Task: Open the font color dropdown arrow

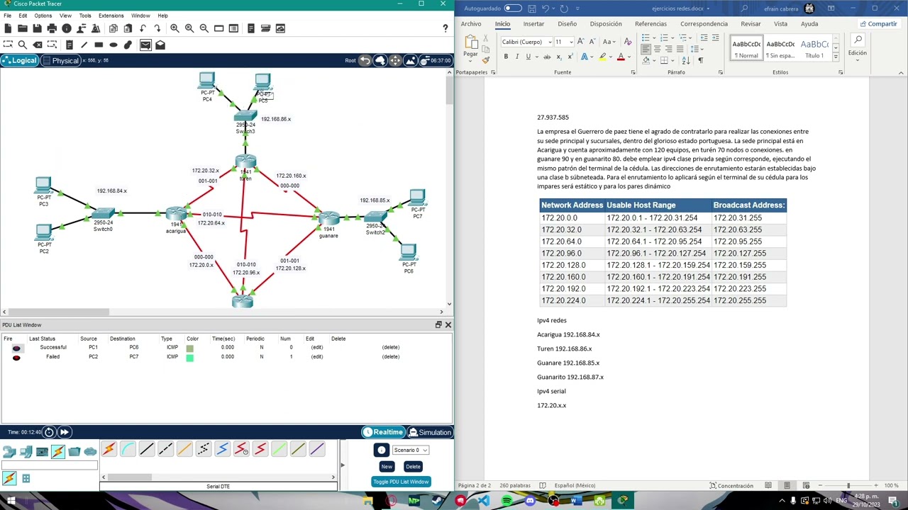Action: point(630,57)
